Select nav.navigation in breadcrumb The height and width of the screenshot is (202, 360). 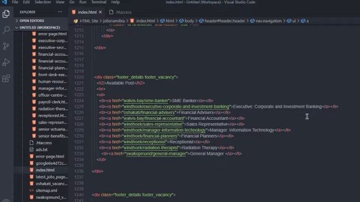coord(268,21)
